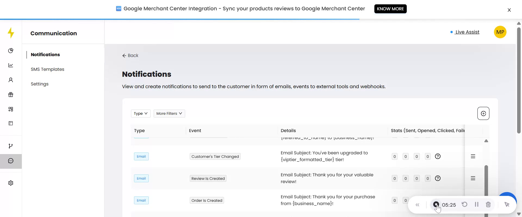Go Back using the arrow link

coord(130,55)
